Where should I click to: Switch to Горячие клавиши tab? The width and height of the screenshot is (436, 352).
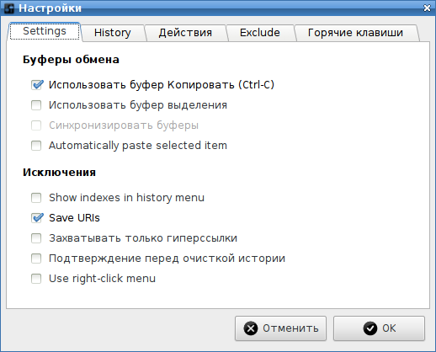(355, 33)
